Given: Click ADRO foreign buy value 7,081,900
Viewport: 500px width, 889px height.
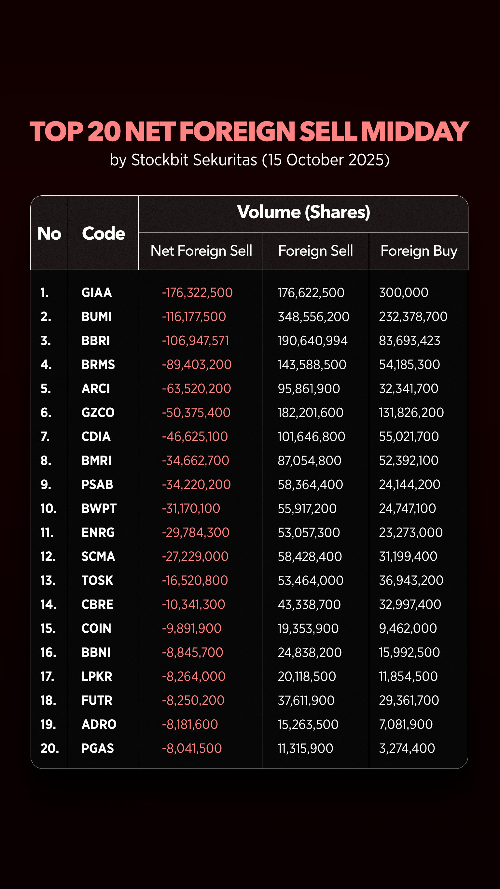Looking at the screenshot, I should [406, 724].
